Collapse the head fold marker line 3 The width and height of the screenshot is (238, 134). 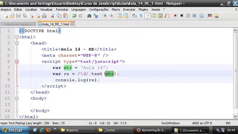(17, 43)
